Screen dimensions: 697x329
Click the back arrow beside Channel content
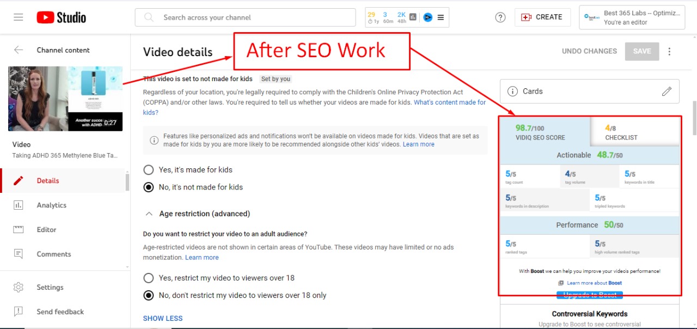pyautogui.click(x=19, y=50)
